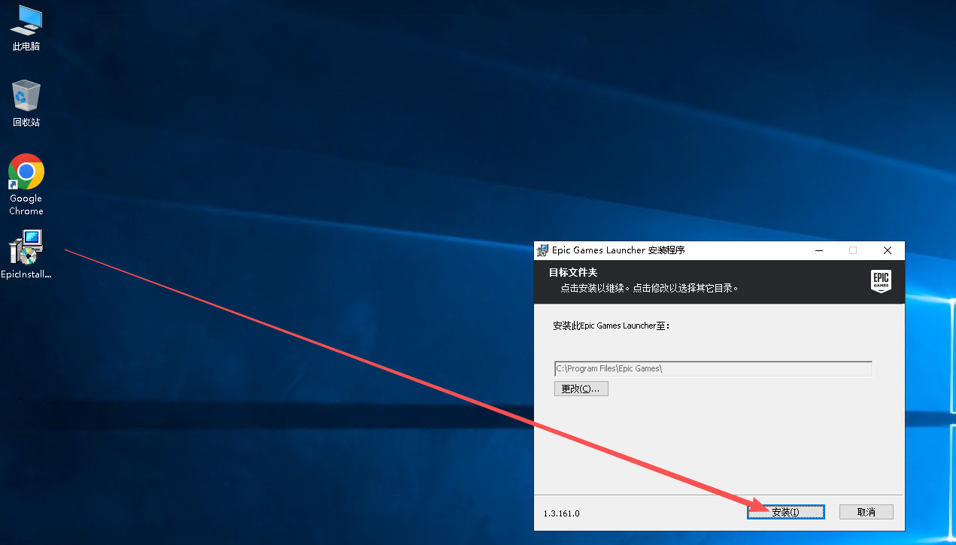Screen dimensions: 956x545
Task: Start installation with the 安装(I) button
Action: pos(785,512)
